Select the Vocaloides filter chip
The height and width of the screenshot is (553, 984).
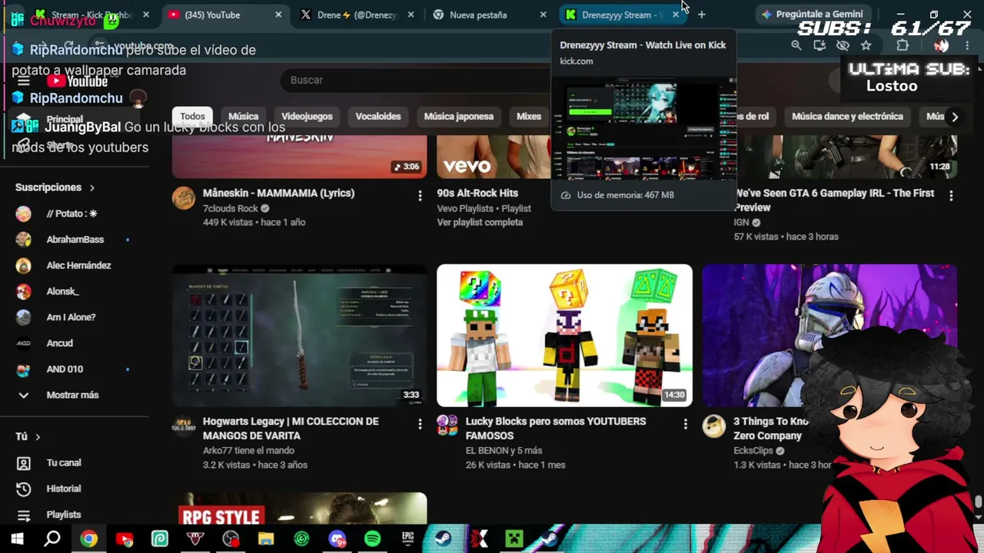[378, 117]
